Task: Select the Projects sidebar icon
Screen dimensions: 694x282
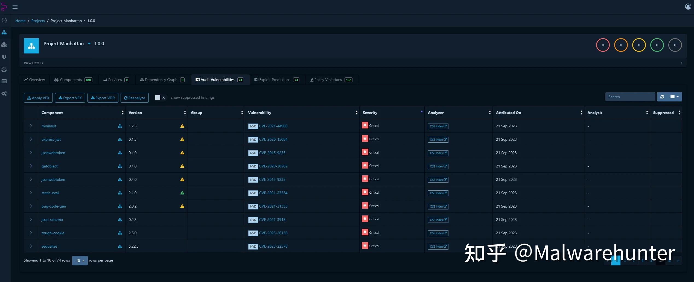Action: [x=4, y=32]
